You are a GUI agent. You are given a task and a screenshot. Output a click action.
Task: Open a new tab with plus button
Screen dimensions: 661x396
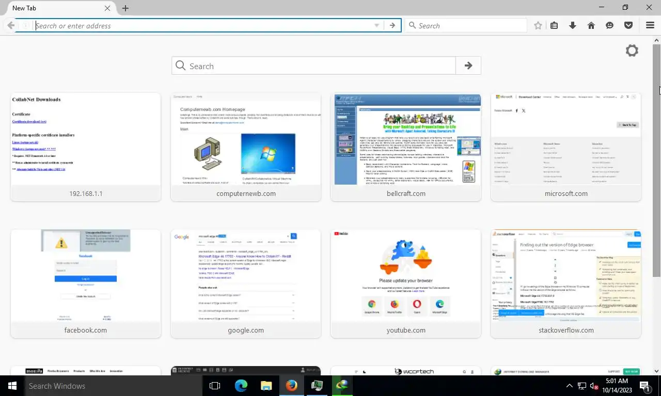(x=125, y=8)
